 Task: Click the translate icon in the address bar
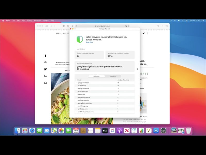(x=126, y=26)
